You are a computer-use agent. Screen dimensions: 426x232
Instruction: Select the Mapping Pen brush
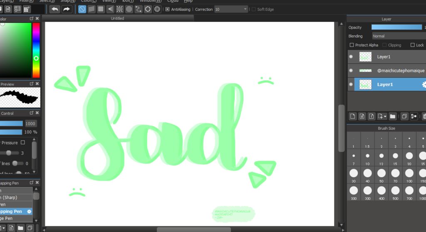pos(16,211)
